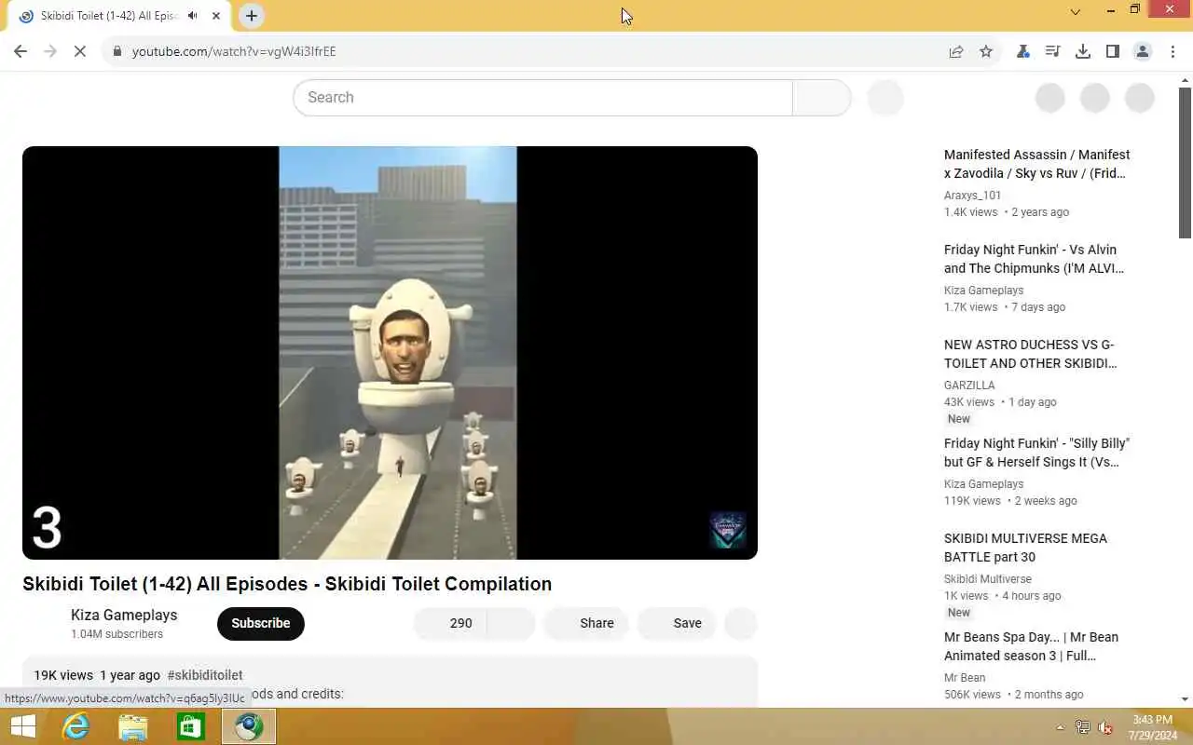Show downloads with the download icon

click(1082, 51)
